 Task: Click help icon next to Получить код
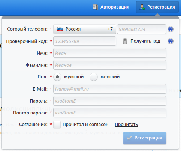[x=171, y=41]
